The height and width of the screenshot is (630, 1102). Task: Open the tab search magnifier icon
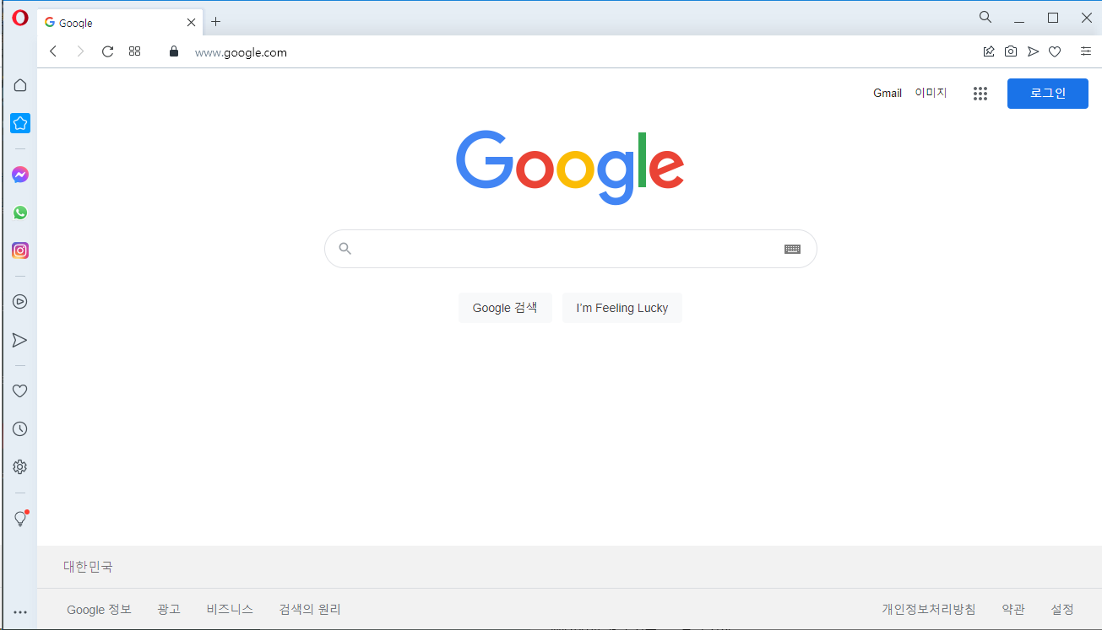[x=985, y=17]
